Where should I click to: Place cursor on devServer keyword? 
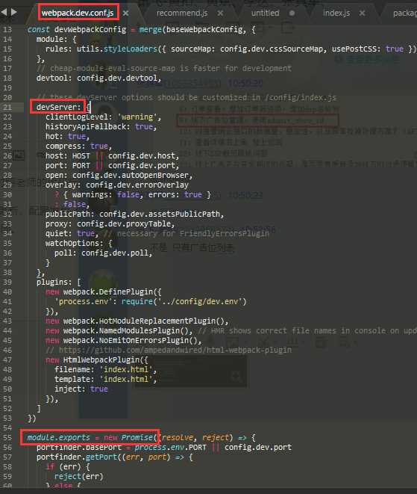(x=57, y=107)
